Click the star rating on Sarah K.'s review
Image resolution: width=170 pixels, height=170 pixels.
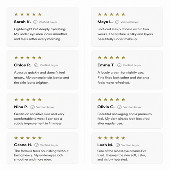tap(28, 14)
